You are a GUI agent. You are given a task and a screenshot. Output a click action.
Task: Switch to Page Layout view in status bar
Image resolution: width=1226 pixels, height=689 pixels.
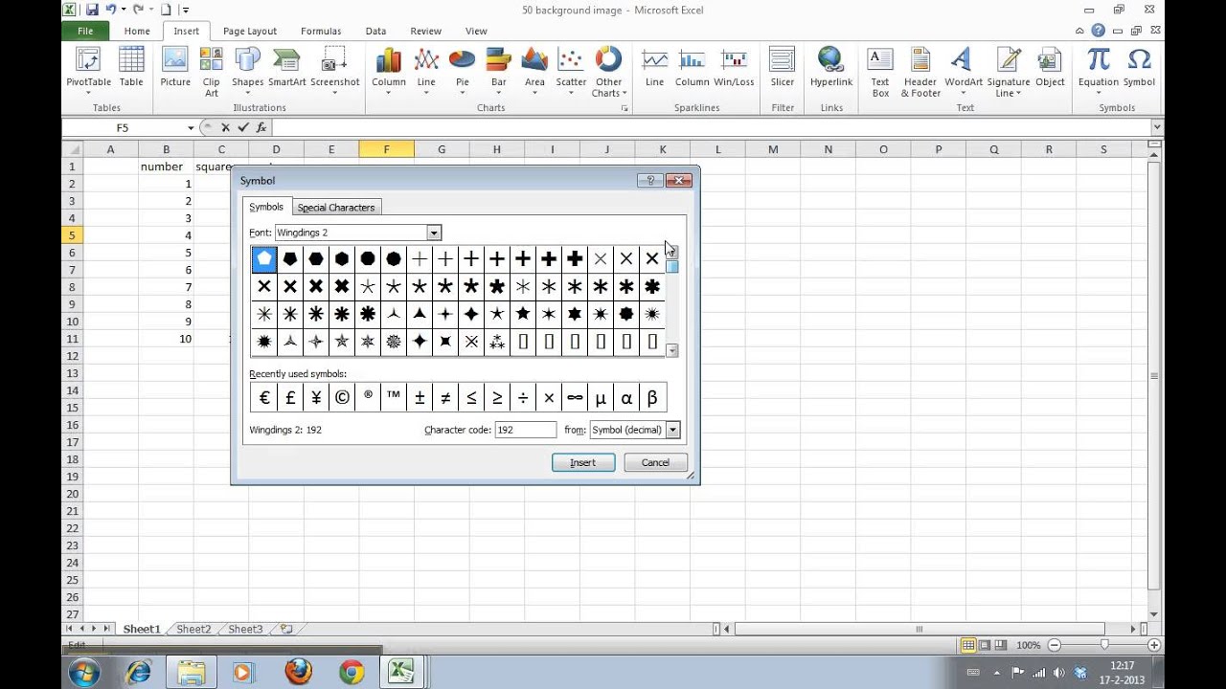coord(984,645)
